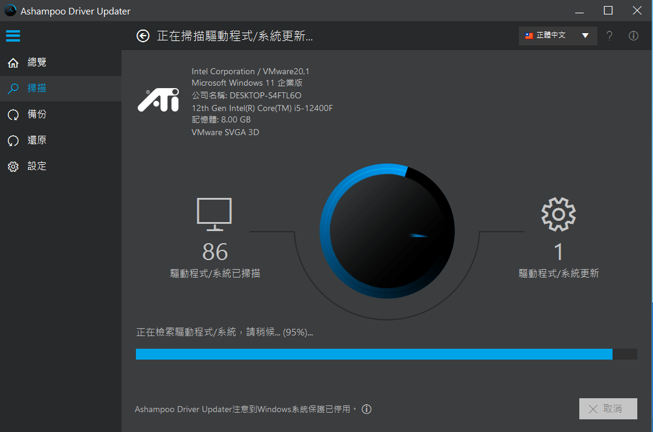653x432 pixels.
Task: Click the circular scan radar dial
Action: point(387,231)
